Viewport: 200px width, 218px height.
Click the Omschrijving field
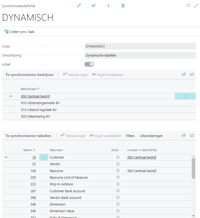coord(140,55)
